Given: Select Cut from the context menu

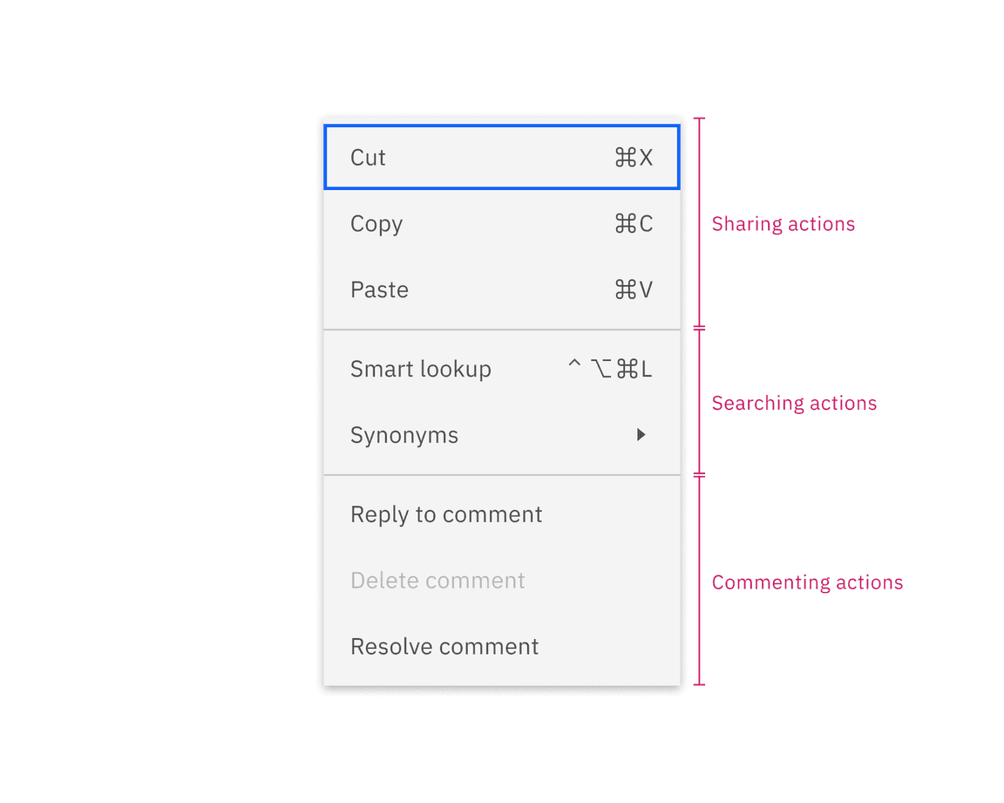Looking at the screenshot, I should 369,158.
